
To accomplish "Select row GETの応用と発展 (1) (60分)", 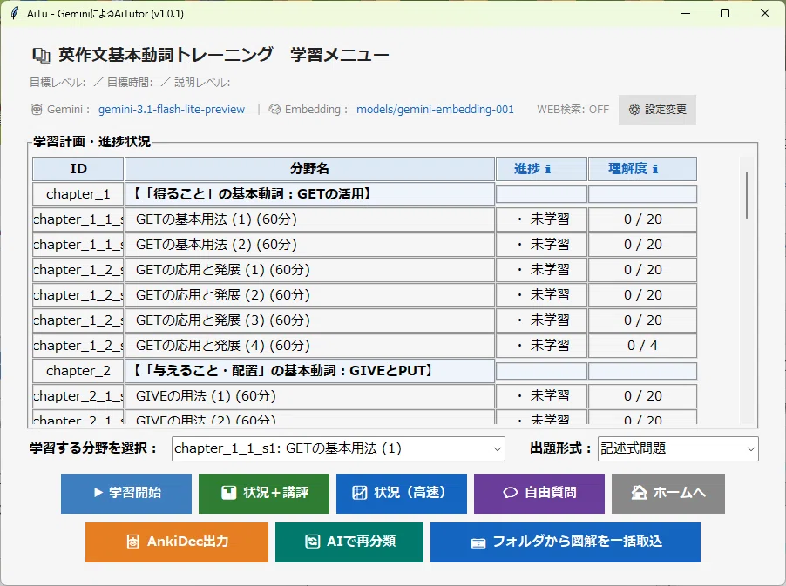I will [310, 270].
